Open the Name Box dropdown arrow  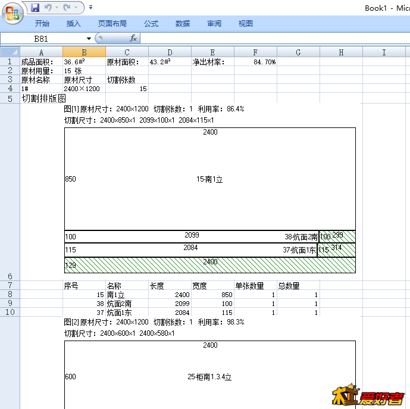coord(89,39)
